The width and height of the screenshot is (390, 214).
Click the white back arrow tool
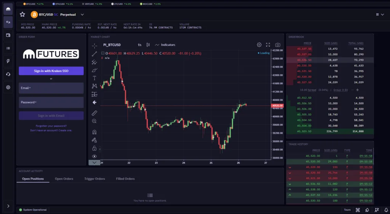(x=94, y=102)
